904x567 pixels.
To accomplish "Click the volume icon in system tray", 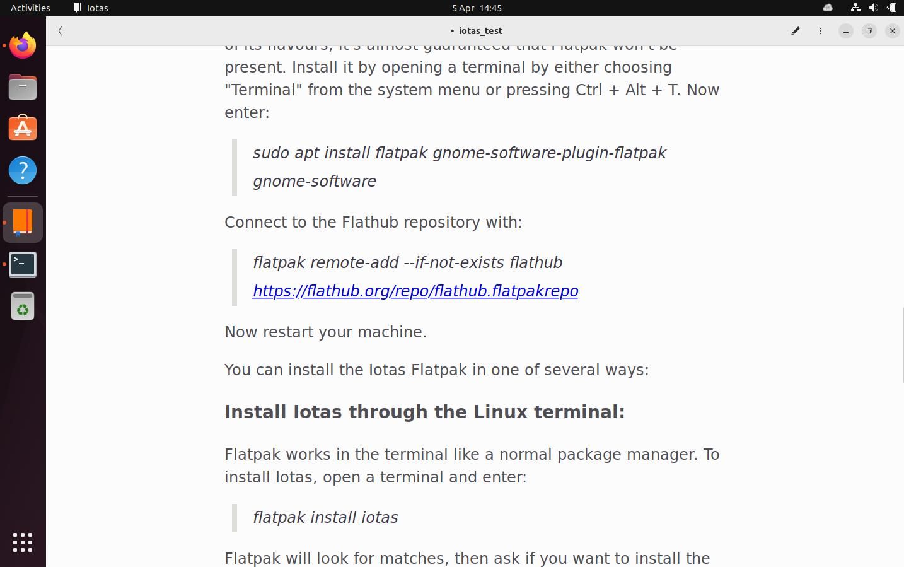I will point(873,8).
